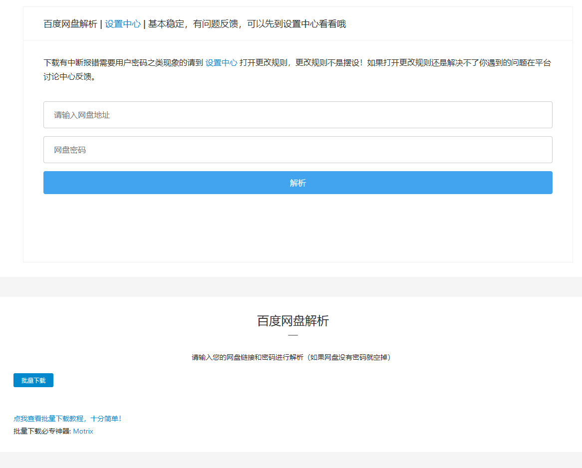Select the 网盘密码 password input field

tap(297, 149)
